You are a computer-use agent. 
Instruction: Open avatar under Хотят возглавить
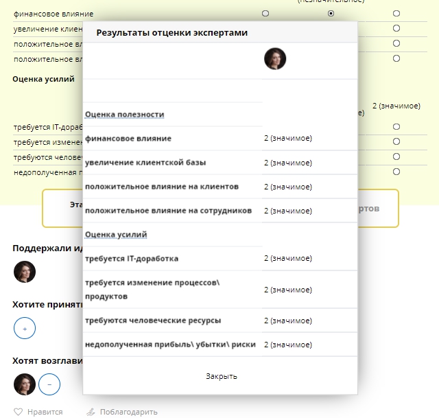(x=25, y=384)
